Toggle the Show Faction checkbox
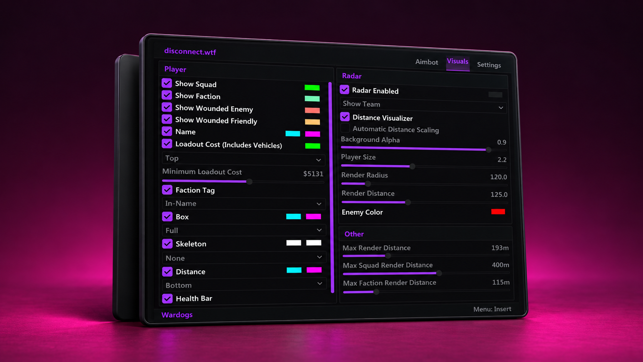This screenshot has width=643, height=362. 167,95
